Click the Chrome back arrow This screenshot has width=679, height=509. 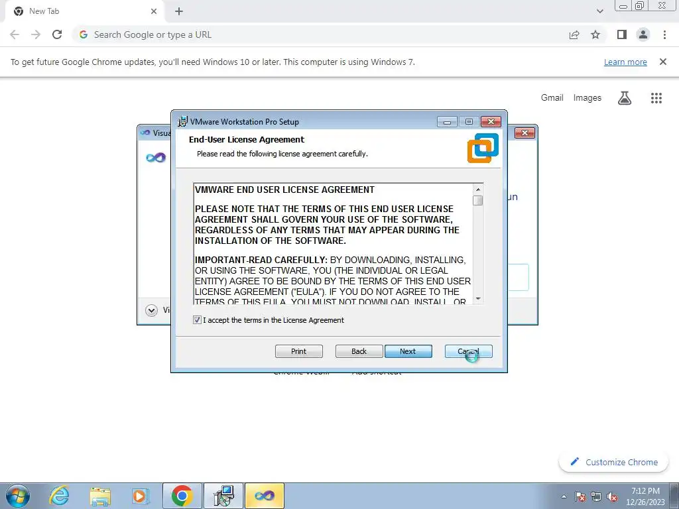pos(15,34)
